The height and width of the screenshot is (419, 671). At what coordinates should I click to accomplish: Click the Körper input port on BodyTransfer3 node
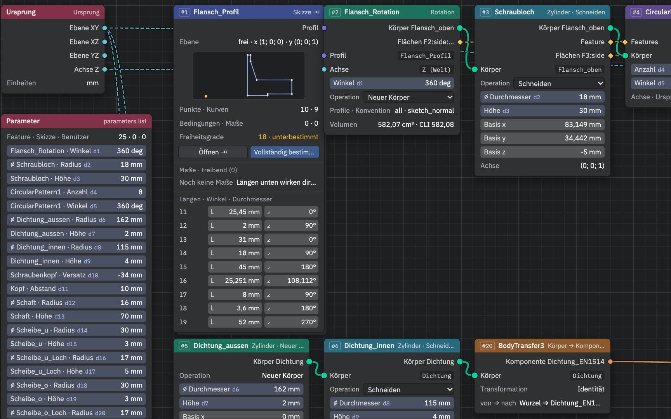475,375
